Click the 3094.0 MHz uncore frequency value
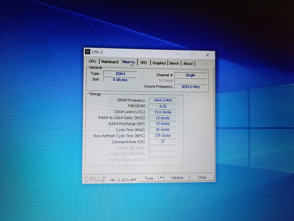Viewport: 294px width, 221px height. (190, 87)
